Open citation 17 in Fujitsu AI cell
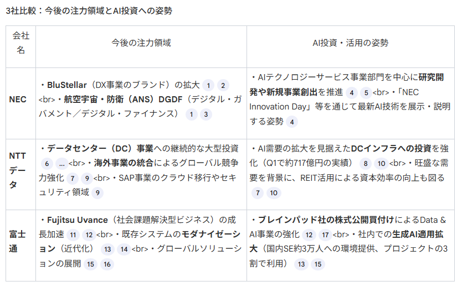The height and width of the screenshot is (292, 462). (x=325, y=235)
